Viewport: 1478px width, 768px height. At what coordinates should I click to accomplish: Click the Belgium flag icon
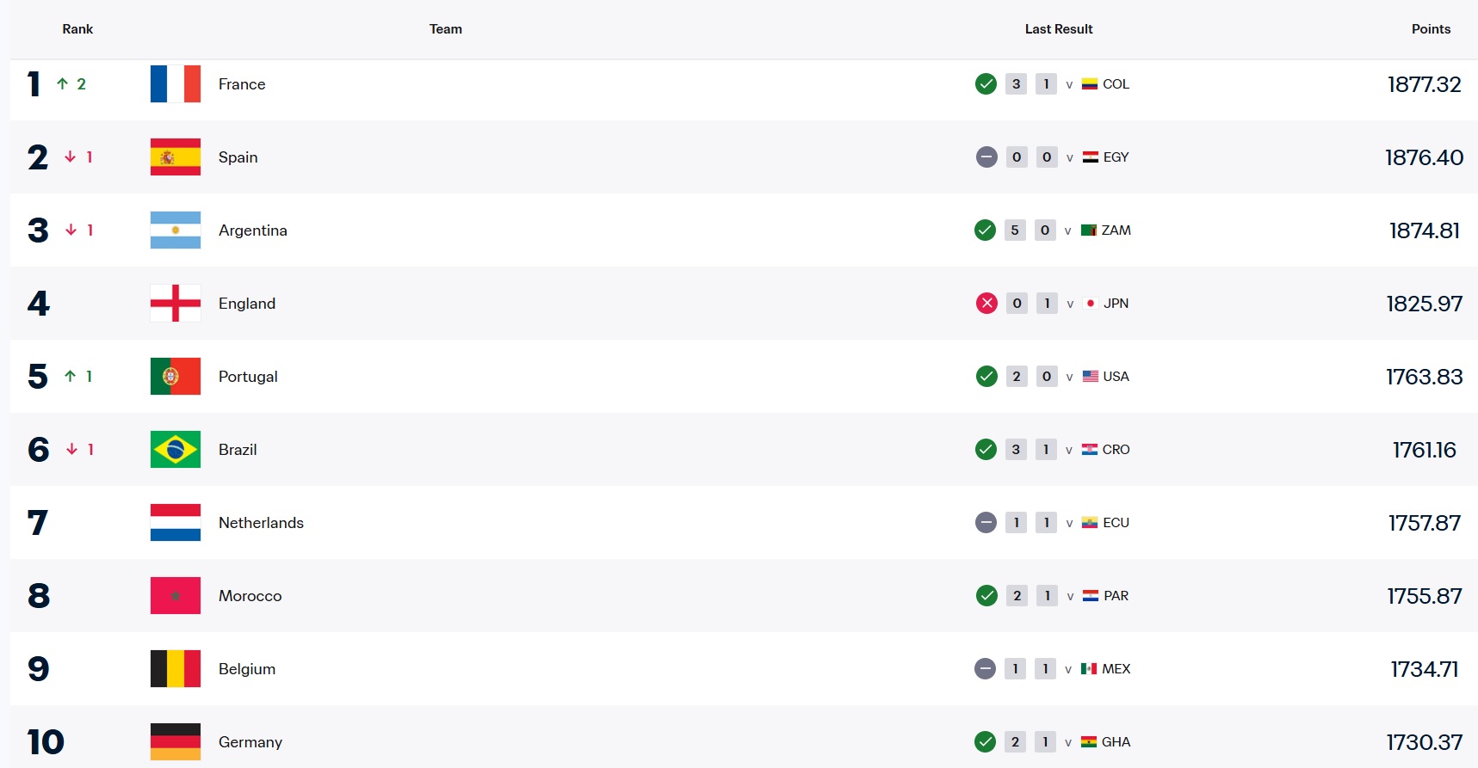pos(176,669)
